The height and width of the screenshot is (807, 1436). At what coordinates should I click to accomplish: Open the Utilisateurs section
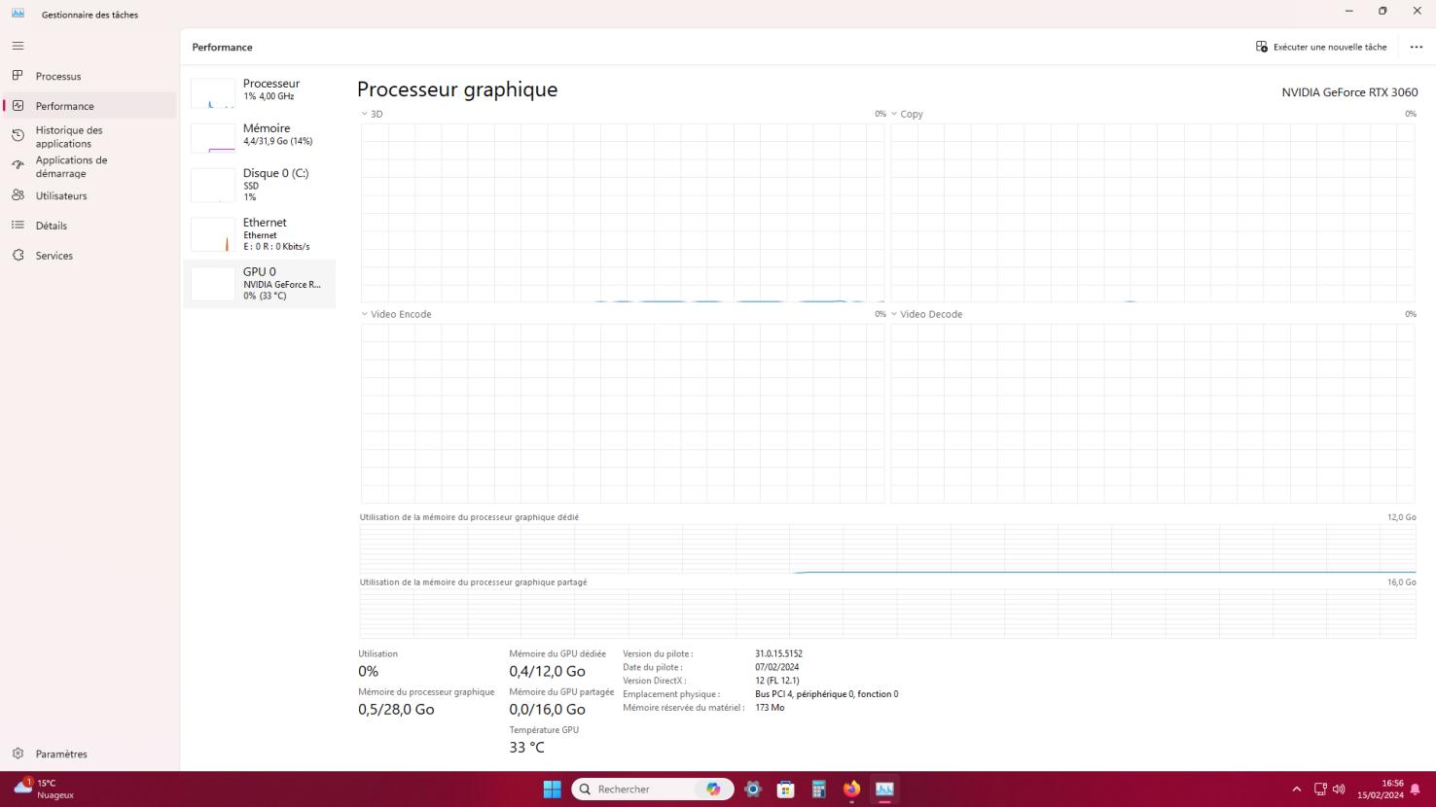coord(60,195)
